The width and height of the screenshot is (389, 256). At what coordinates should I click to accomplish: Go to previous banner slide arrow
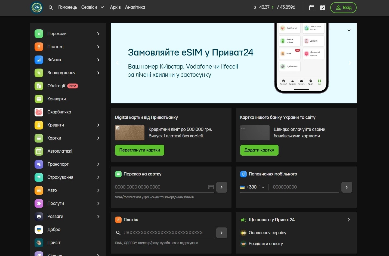[x=117, y=63]
